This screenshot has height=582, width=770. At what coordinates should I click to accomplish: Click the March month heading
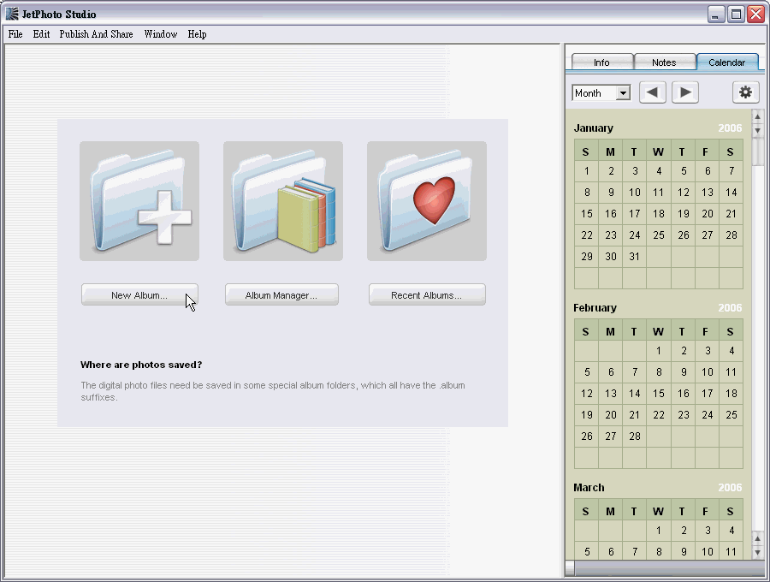(x=589, y=488)
